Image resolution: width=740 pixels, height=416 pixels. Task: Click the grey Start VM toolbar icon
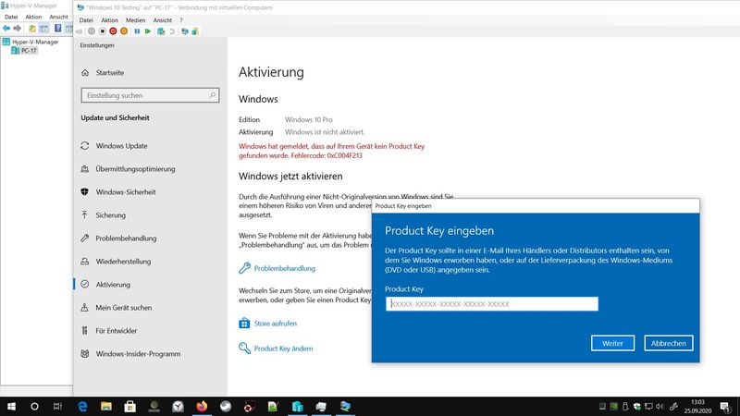click(x=91, y=31)
